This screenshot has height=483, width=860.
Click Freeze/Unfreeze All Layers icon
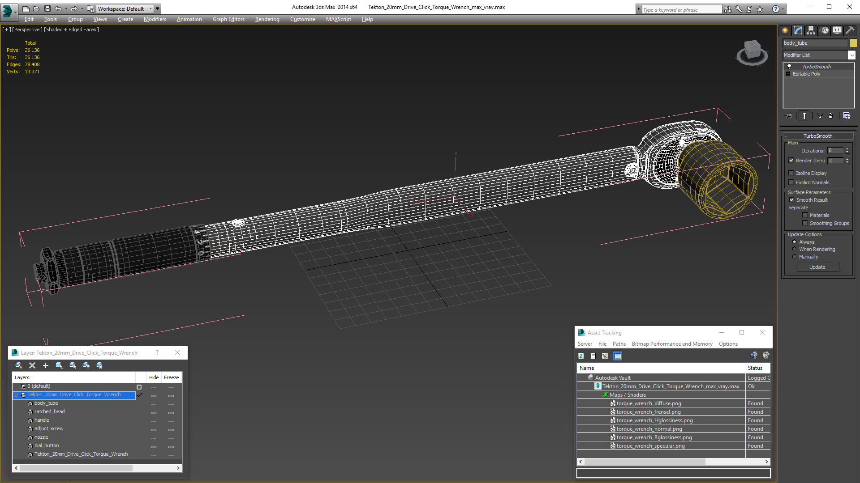click(99, 365)
